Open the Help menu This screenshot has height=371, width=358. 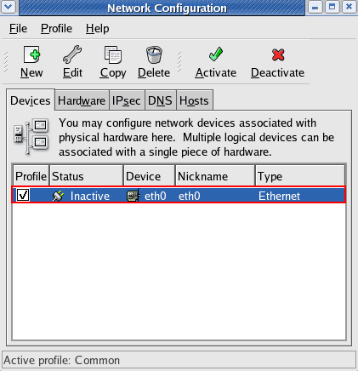(x=98, y=29)
